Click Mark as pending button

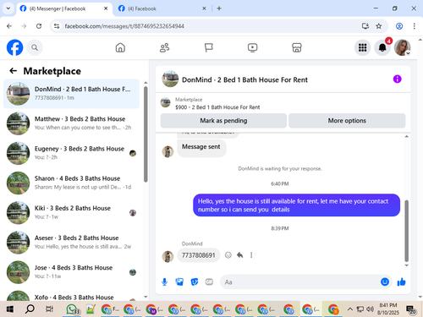pos(223,121)
